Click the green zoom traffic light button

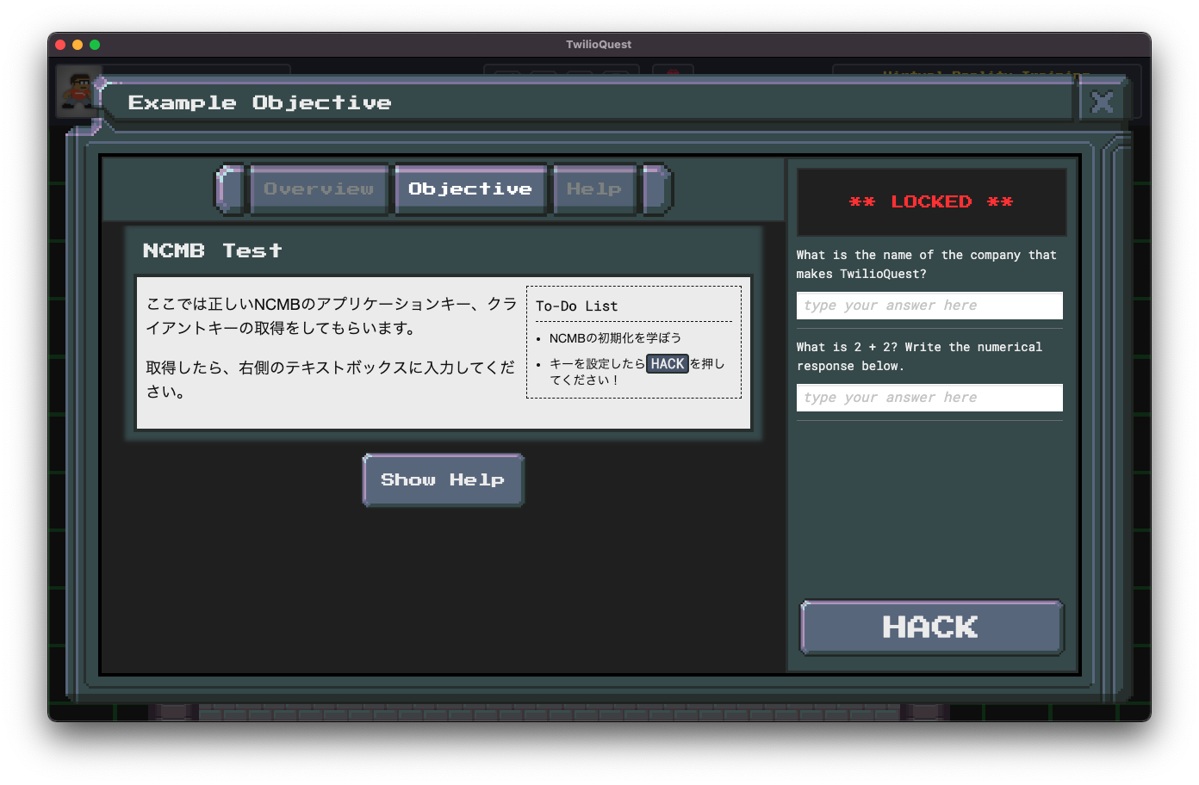pos(95,44)
